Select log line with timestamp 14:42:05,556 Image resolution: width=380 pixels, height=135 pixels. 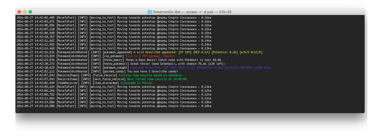114,25
